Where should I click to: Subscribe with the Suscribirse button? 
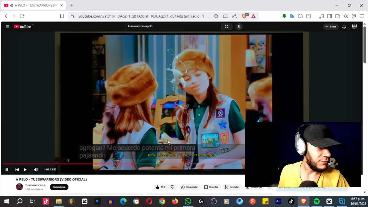[x=59, y=187]
